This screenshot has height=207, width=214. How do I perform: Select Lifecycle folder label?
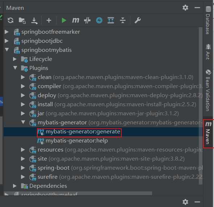tap(41, 59)
